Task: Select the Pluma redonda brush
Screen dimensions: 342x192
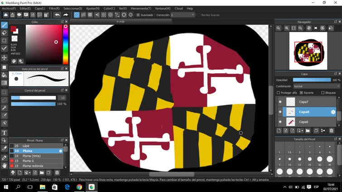Action: click(36, 166)
